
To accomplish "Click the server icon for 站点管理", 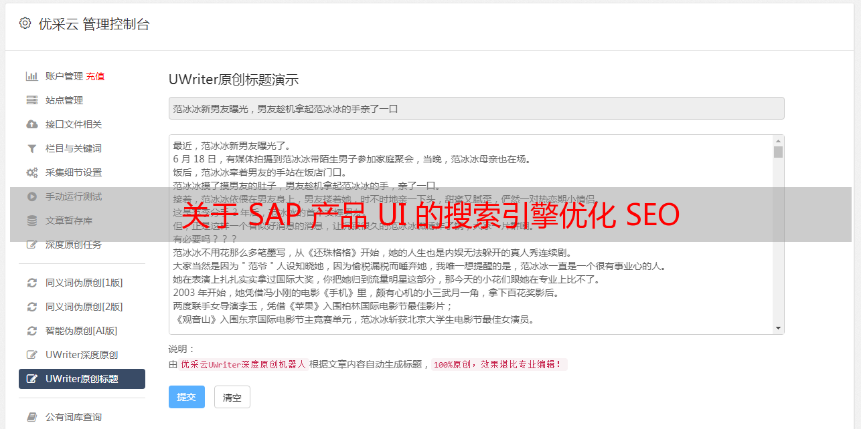I will coord(31,100).
